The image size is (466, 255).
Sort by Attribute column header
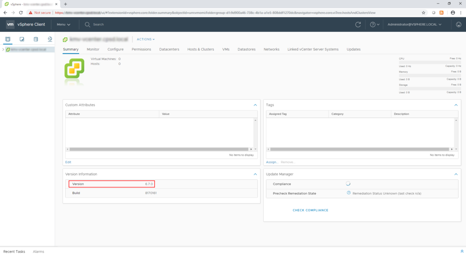(x=112, y=114)
